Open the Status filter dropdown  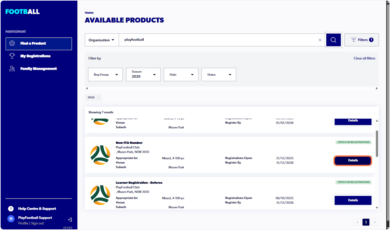click(x=218, y=74)
